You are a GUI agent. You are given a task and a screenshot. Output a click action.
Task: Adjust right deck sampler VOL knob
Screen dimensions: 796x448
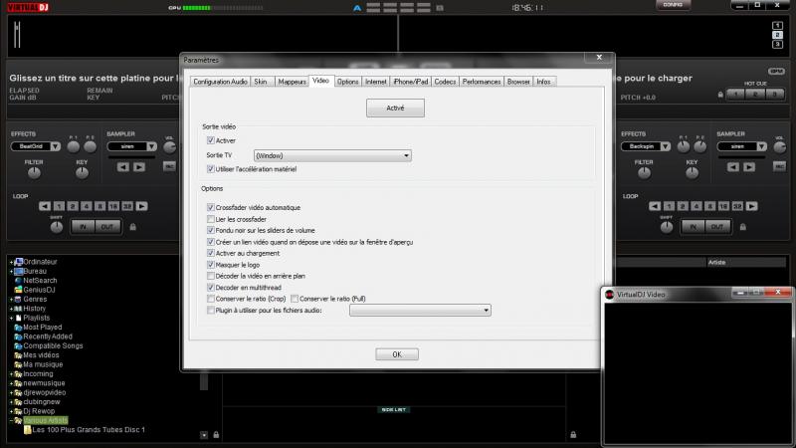779,147
